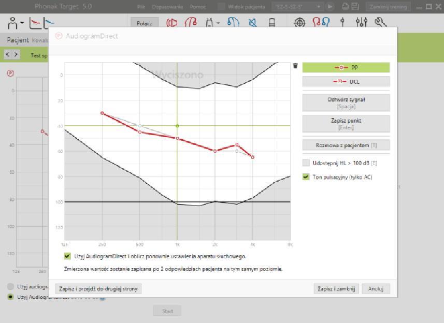Click the red threshold point at 2k
This screenshot has width=444, height=323.
click(x=215, y=151)
